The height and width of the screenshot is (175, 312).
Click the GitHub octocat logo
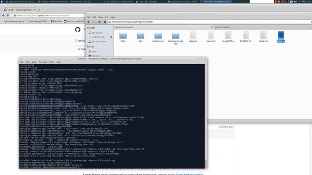coord(78,30)
